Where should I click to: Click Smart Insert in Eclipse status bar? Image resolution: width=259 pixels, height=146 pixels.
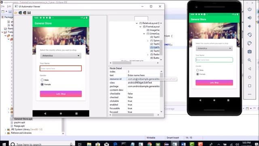click(x=173, y=138)
